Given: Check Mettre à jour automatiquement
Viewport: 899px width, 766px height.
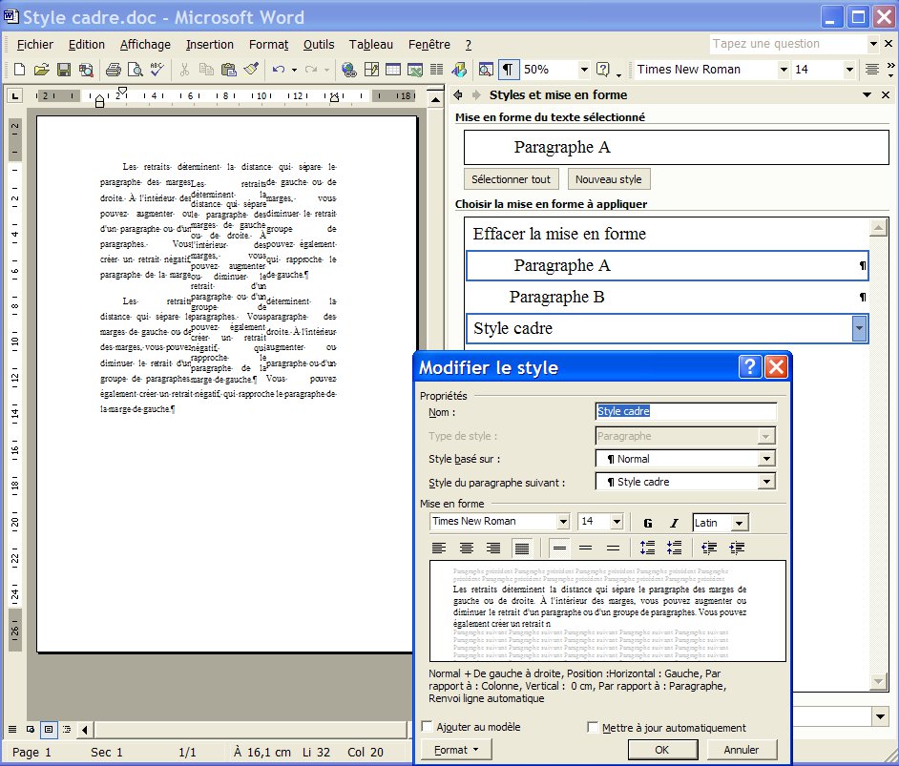Looking at the screenshot, I should click(593, 727).
